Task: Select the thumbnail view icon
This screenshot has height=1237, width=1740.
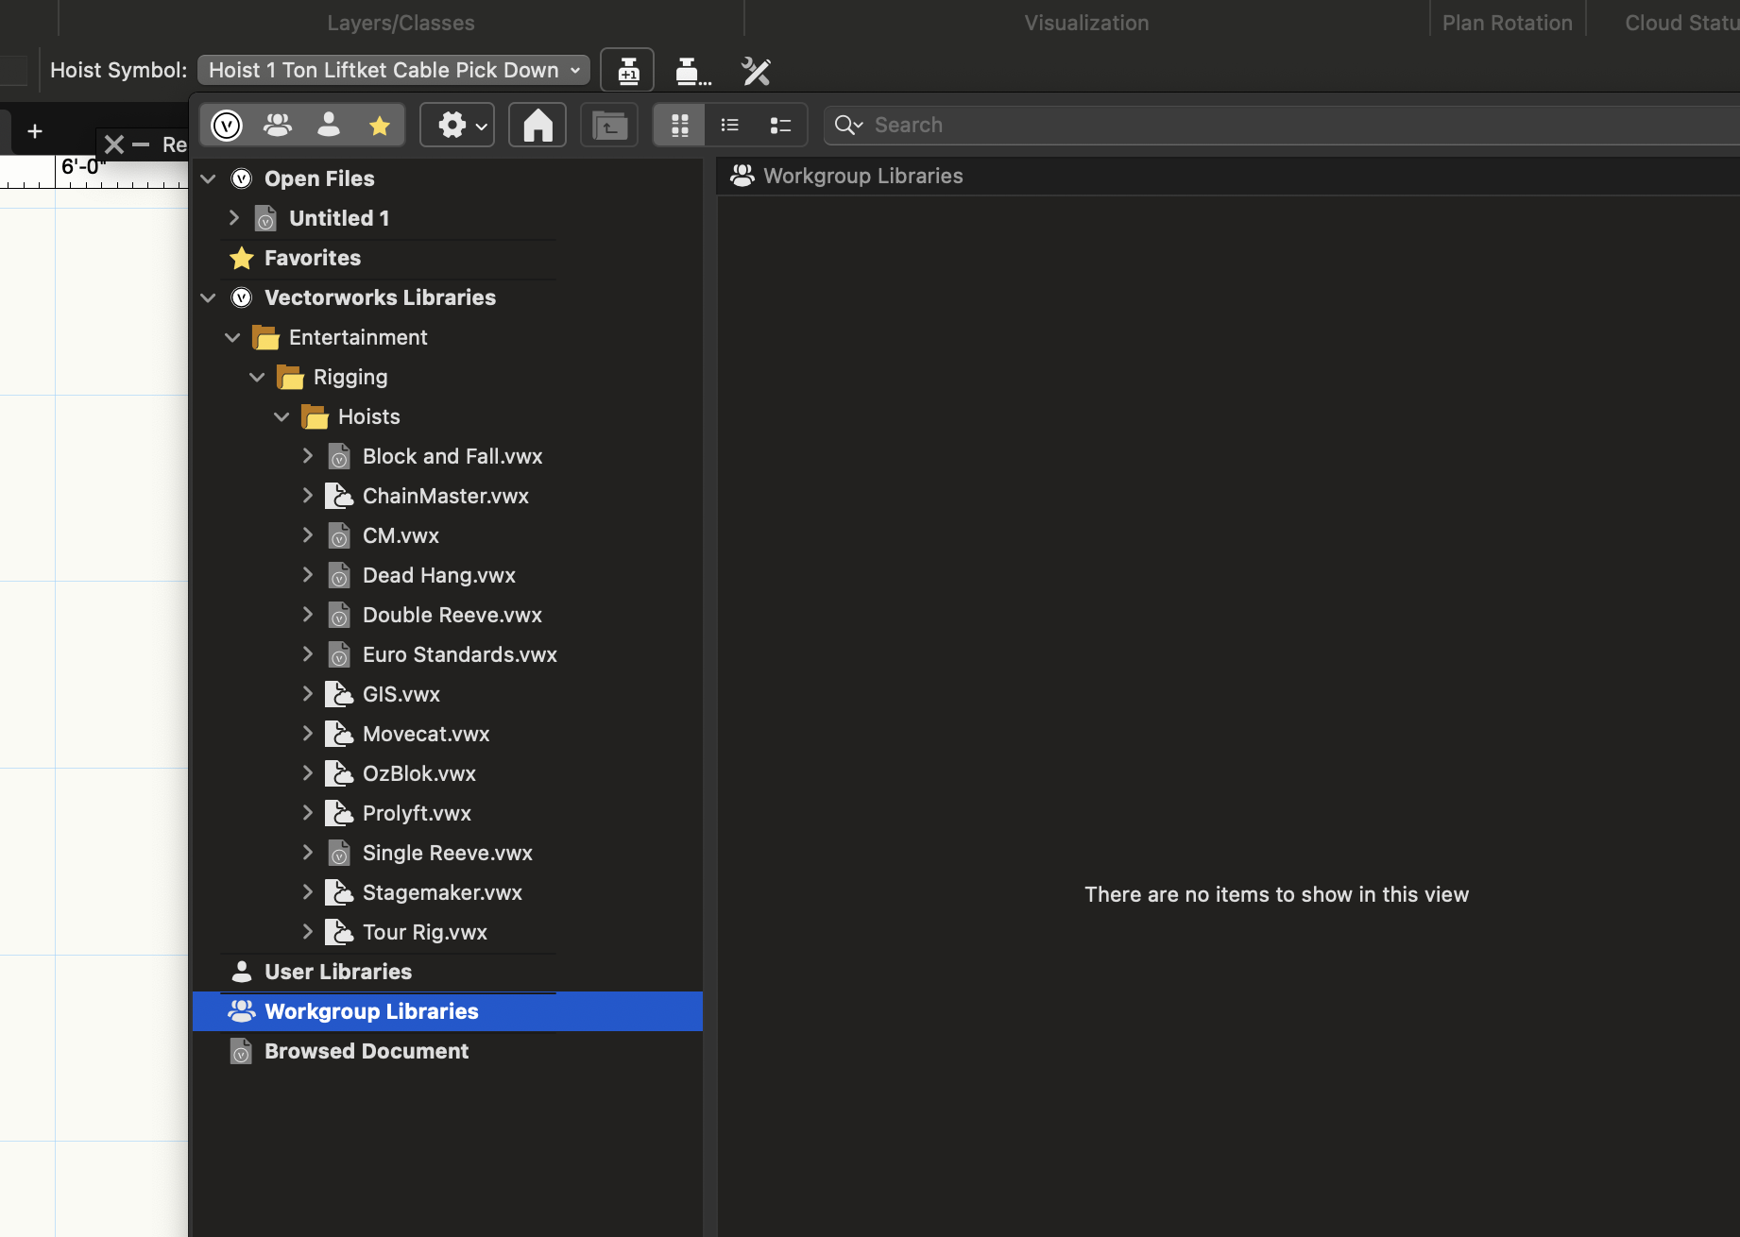Action: click(x=679, y=124)
